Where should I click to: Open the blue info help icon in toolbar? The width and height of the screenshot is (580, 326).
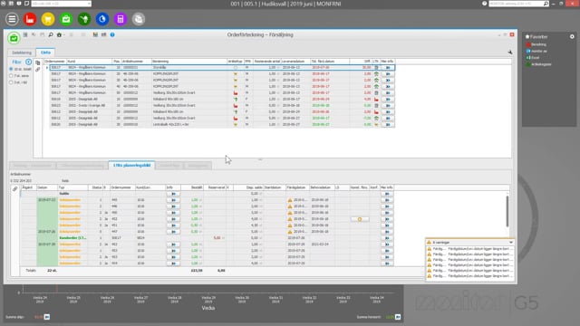(x=112, y=34)
